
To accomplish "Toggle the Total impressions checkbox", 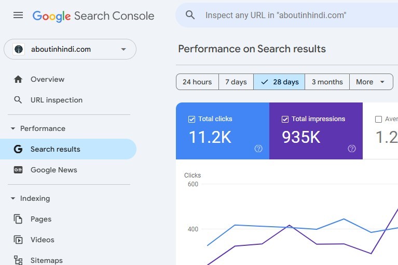I will (x=285, y=119).
